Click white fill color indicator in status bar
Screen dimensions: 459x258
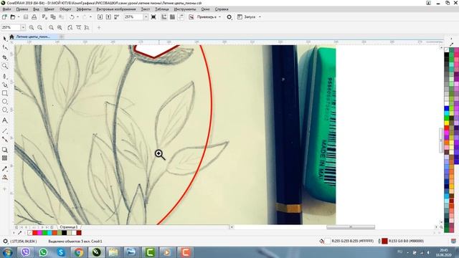pyautogui.click(x=328, y=241)
